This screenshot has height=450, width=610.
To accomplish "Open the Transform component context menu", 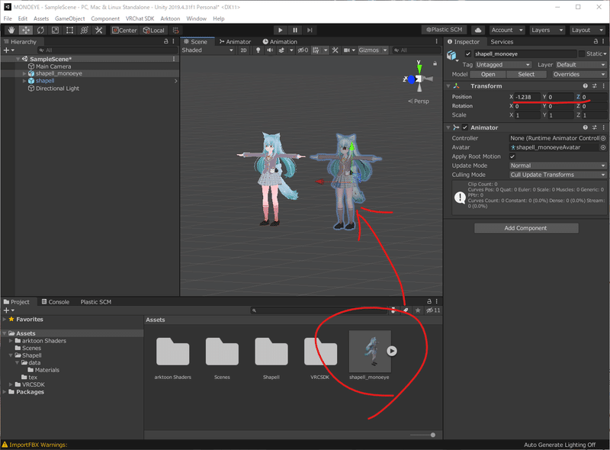I will pos(603,85).
